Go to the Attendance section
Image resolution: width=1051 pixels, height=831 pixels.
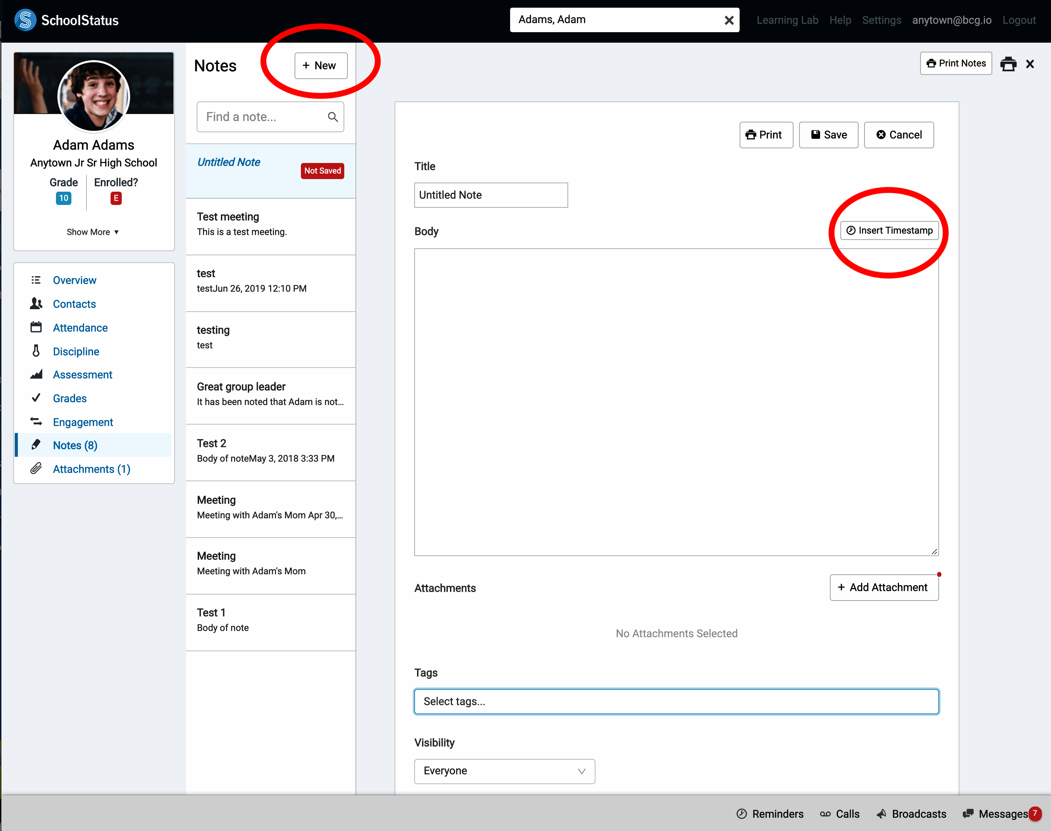[x=80, y=327]
